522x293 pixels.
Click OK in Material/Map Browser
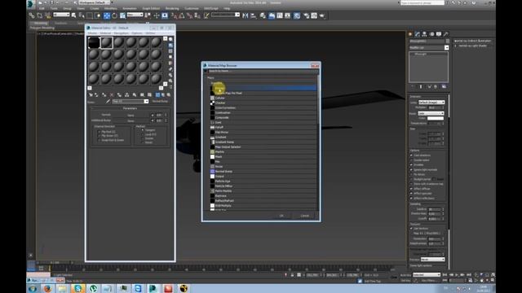click(281, 216)
